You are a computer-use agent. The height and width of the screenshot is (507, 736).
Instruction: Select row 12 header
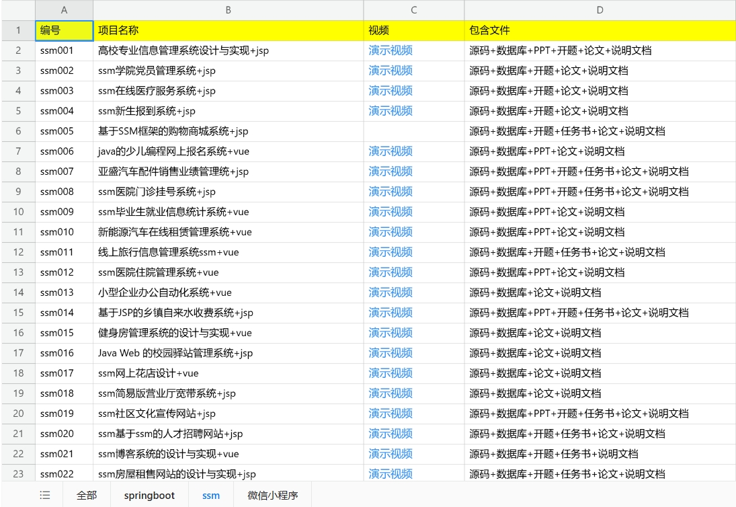(x=18, y=252)
